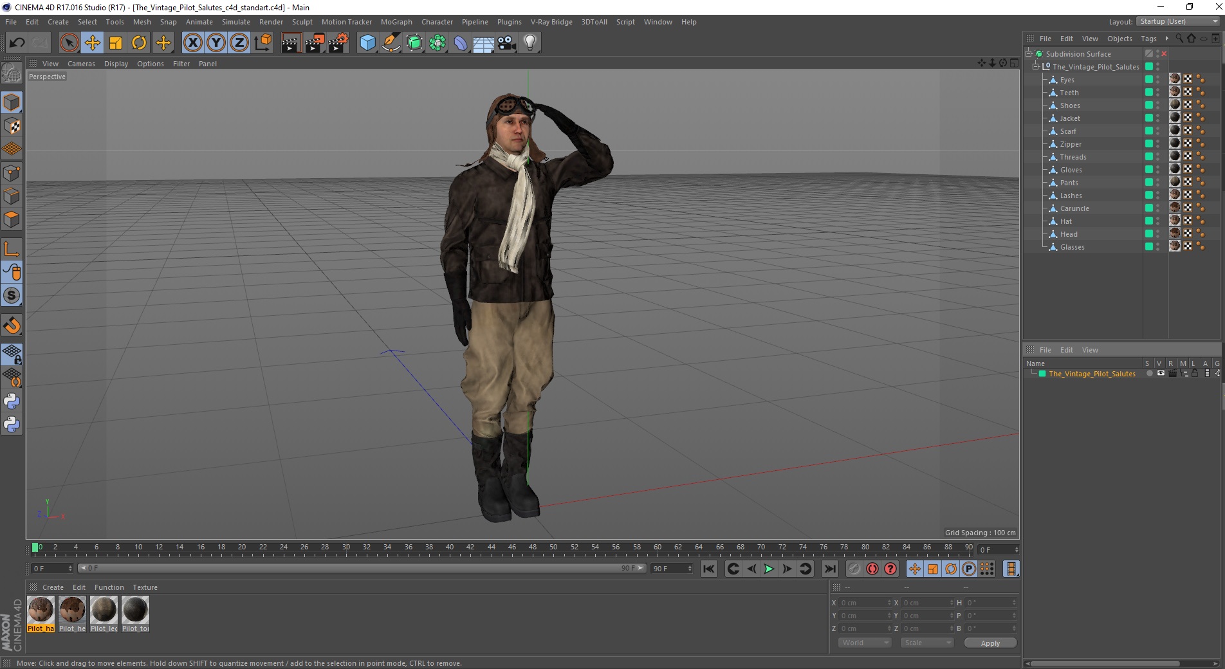Viewport: 1225px width, 669px height.
Task: Select the Live Selection tool
Action: (69, 43)
